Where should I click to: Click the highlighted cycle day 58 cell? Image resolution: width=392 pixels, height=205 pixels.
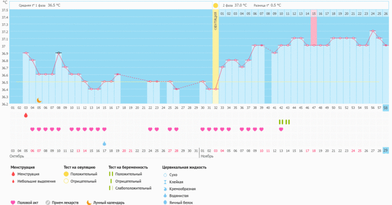pyautogui.click(x=386, y=108)
